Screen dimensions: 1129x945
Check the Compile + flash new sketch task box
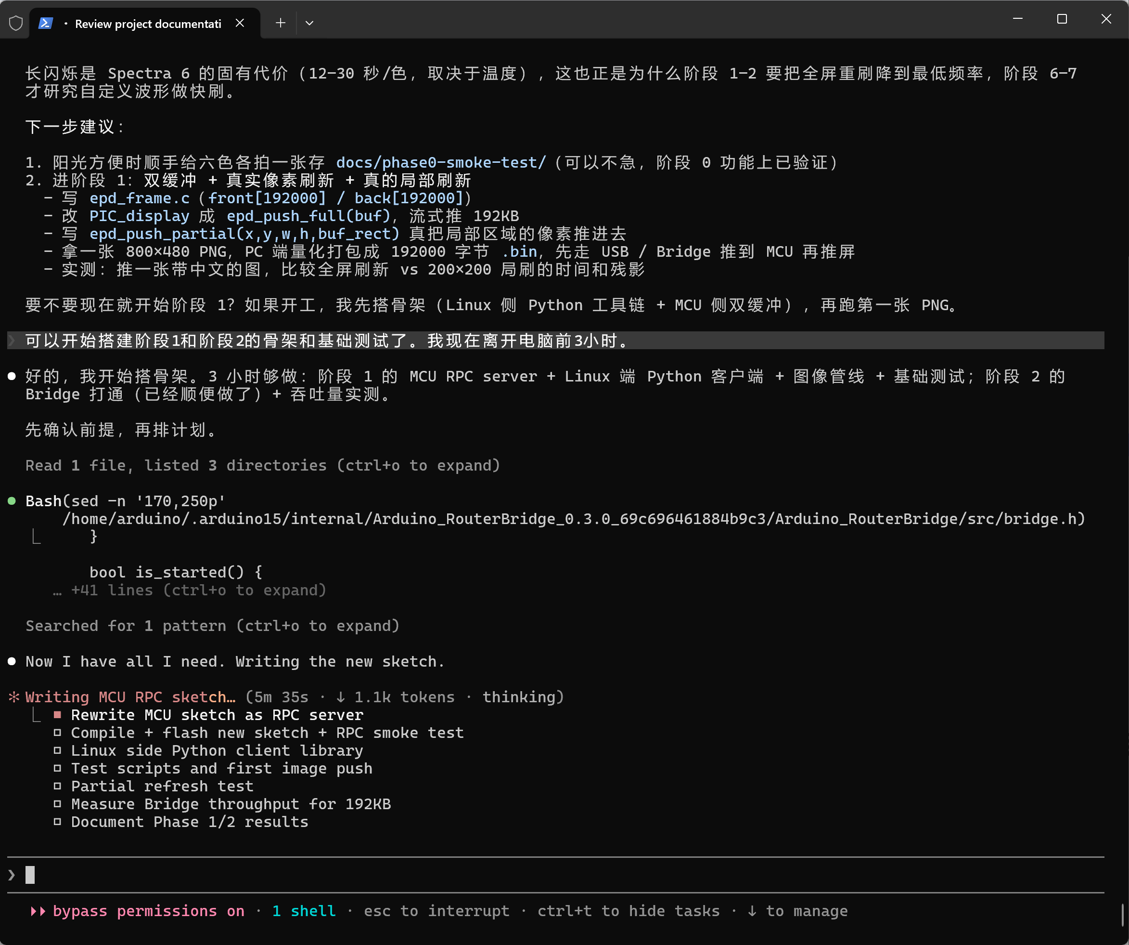click(58, 733)
